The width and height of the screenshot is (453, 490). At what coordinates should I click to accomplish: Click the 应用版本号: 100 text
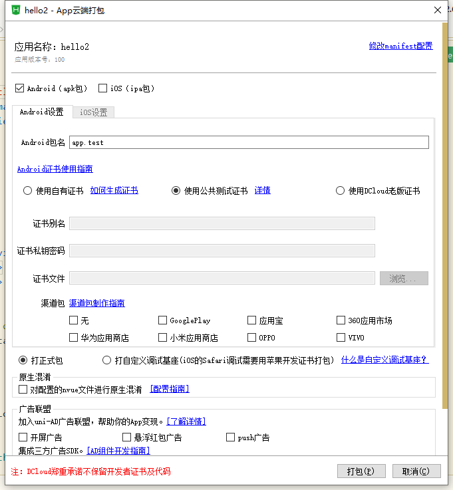point(40,60)
